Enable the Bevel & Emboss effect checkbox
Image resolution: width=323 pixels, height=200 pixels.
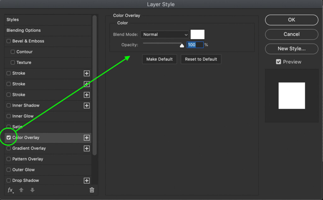tap(8, 41)
